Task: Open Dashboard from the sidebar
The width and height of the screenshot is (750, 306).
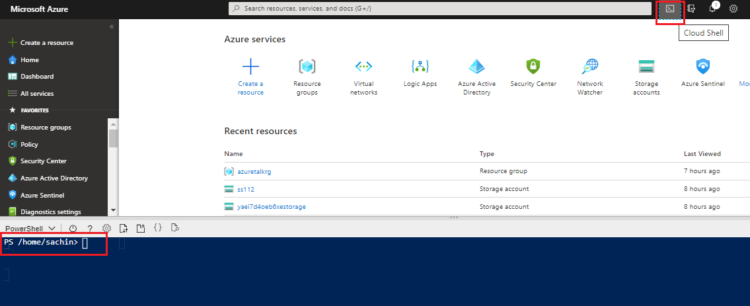Action: [37, 77]
